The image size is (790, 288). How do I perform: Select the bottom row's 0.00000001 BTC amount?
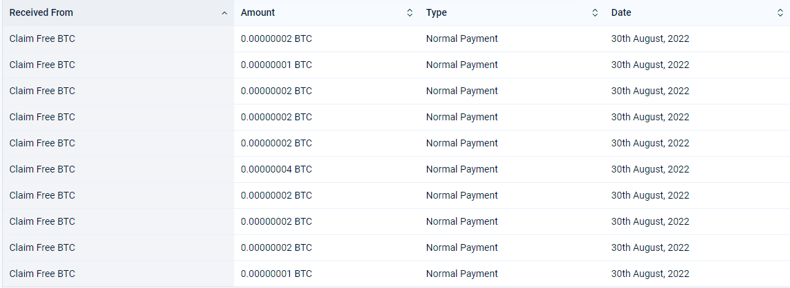click(276, 274)
